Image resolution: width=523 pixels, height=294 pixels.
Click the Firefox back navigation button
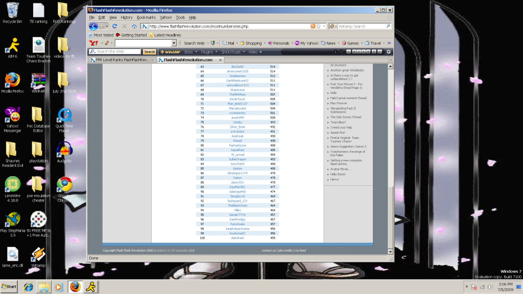pyautogui.click(x=93, y=26)
